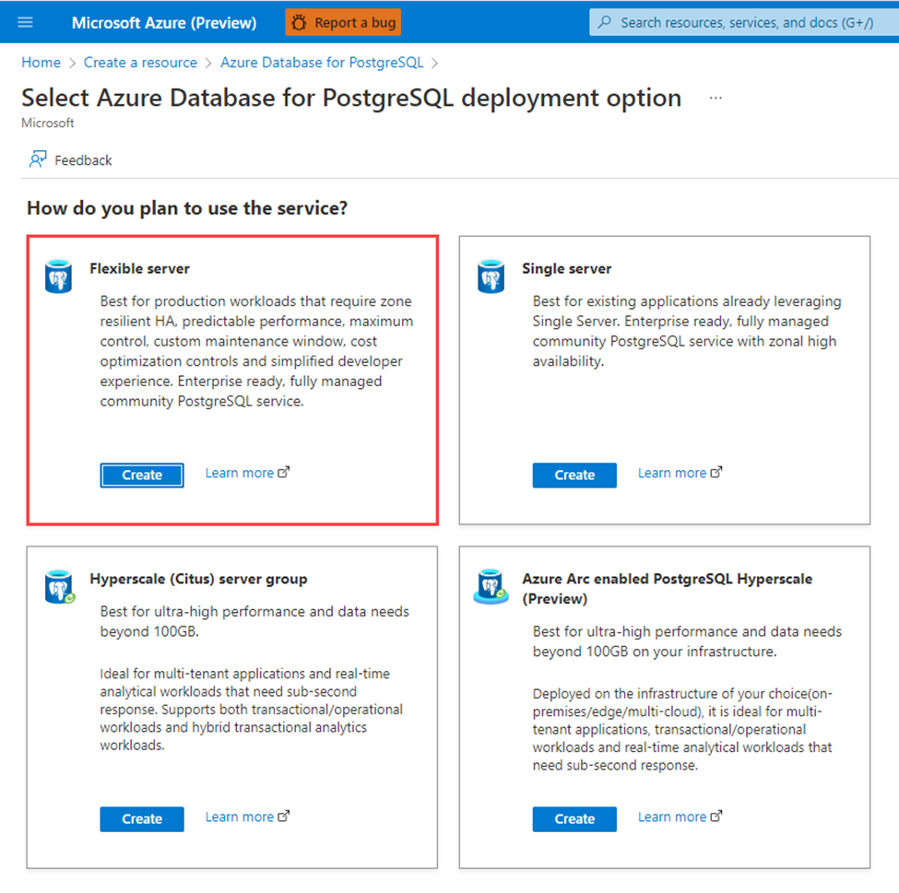899x893 pixels.
Task: Go to Create a resource breadcrumb
Action: pos(140,63)
